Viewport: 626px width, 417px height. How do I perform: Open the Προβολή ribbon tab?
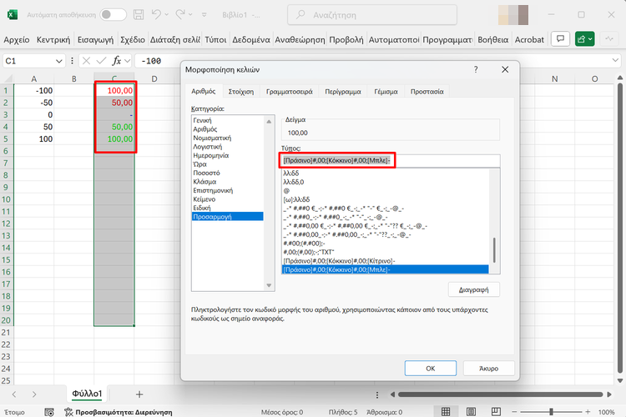[346, 39]
